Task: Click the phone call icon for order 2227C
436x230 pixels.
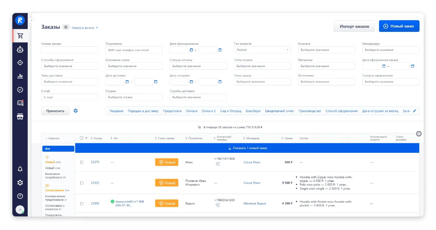Action: 217,164
